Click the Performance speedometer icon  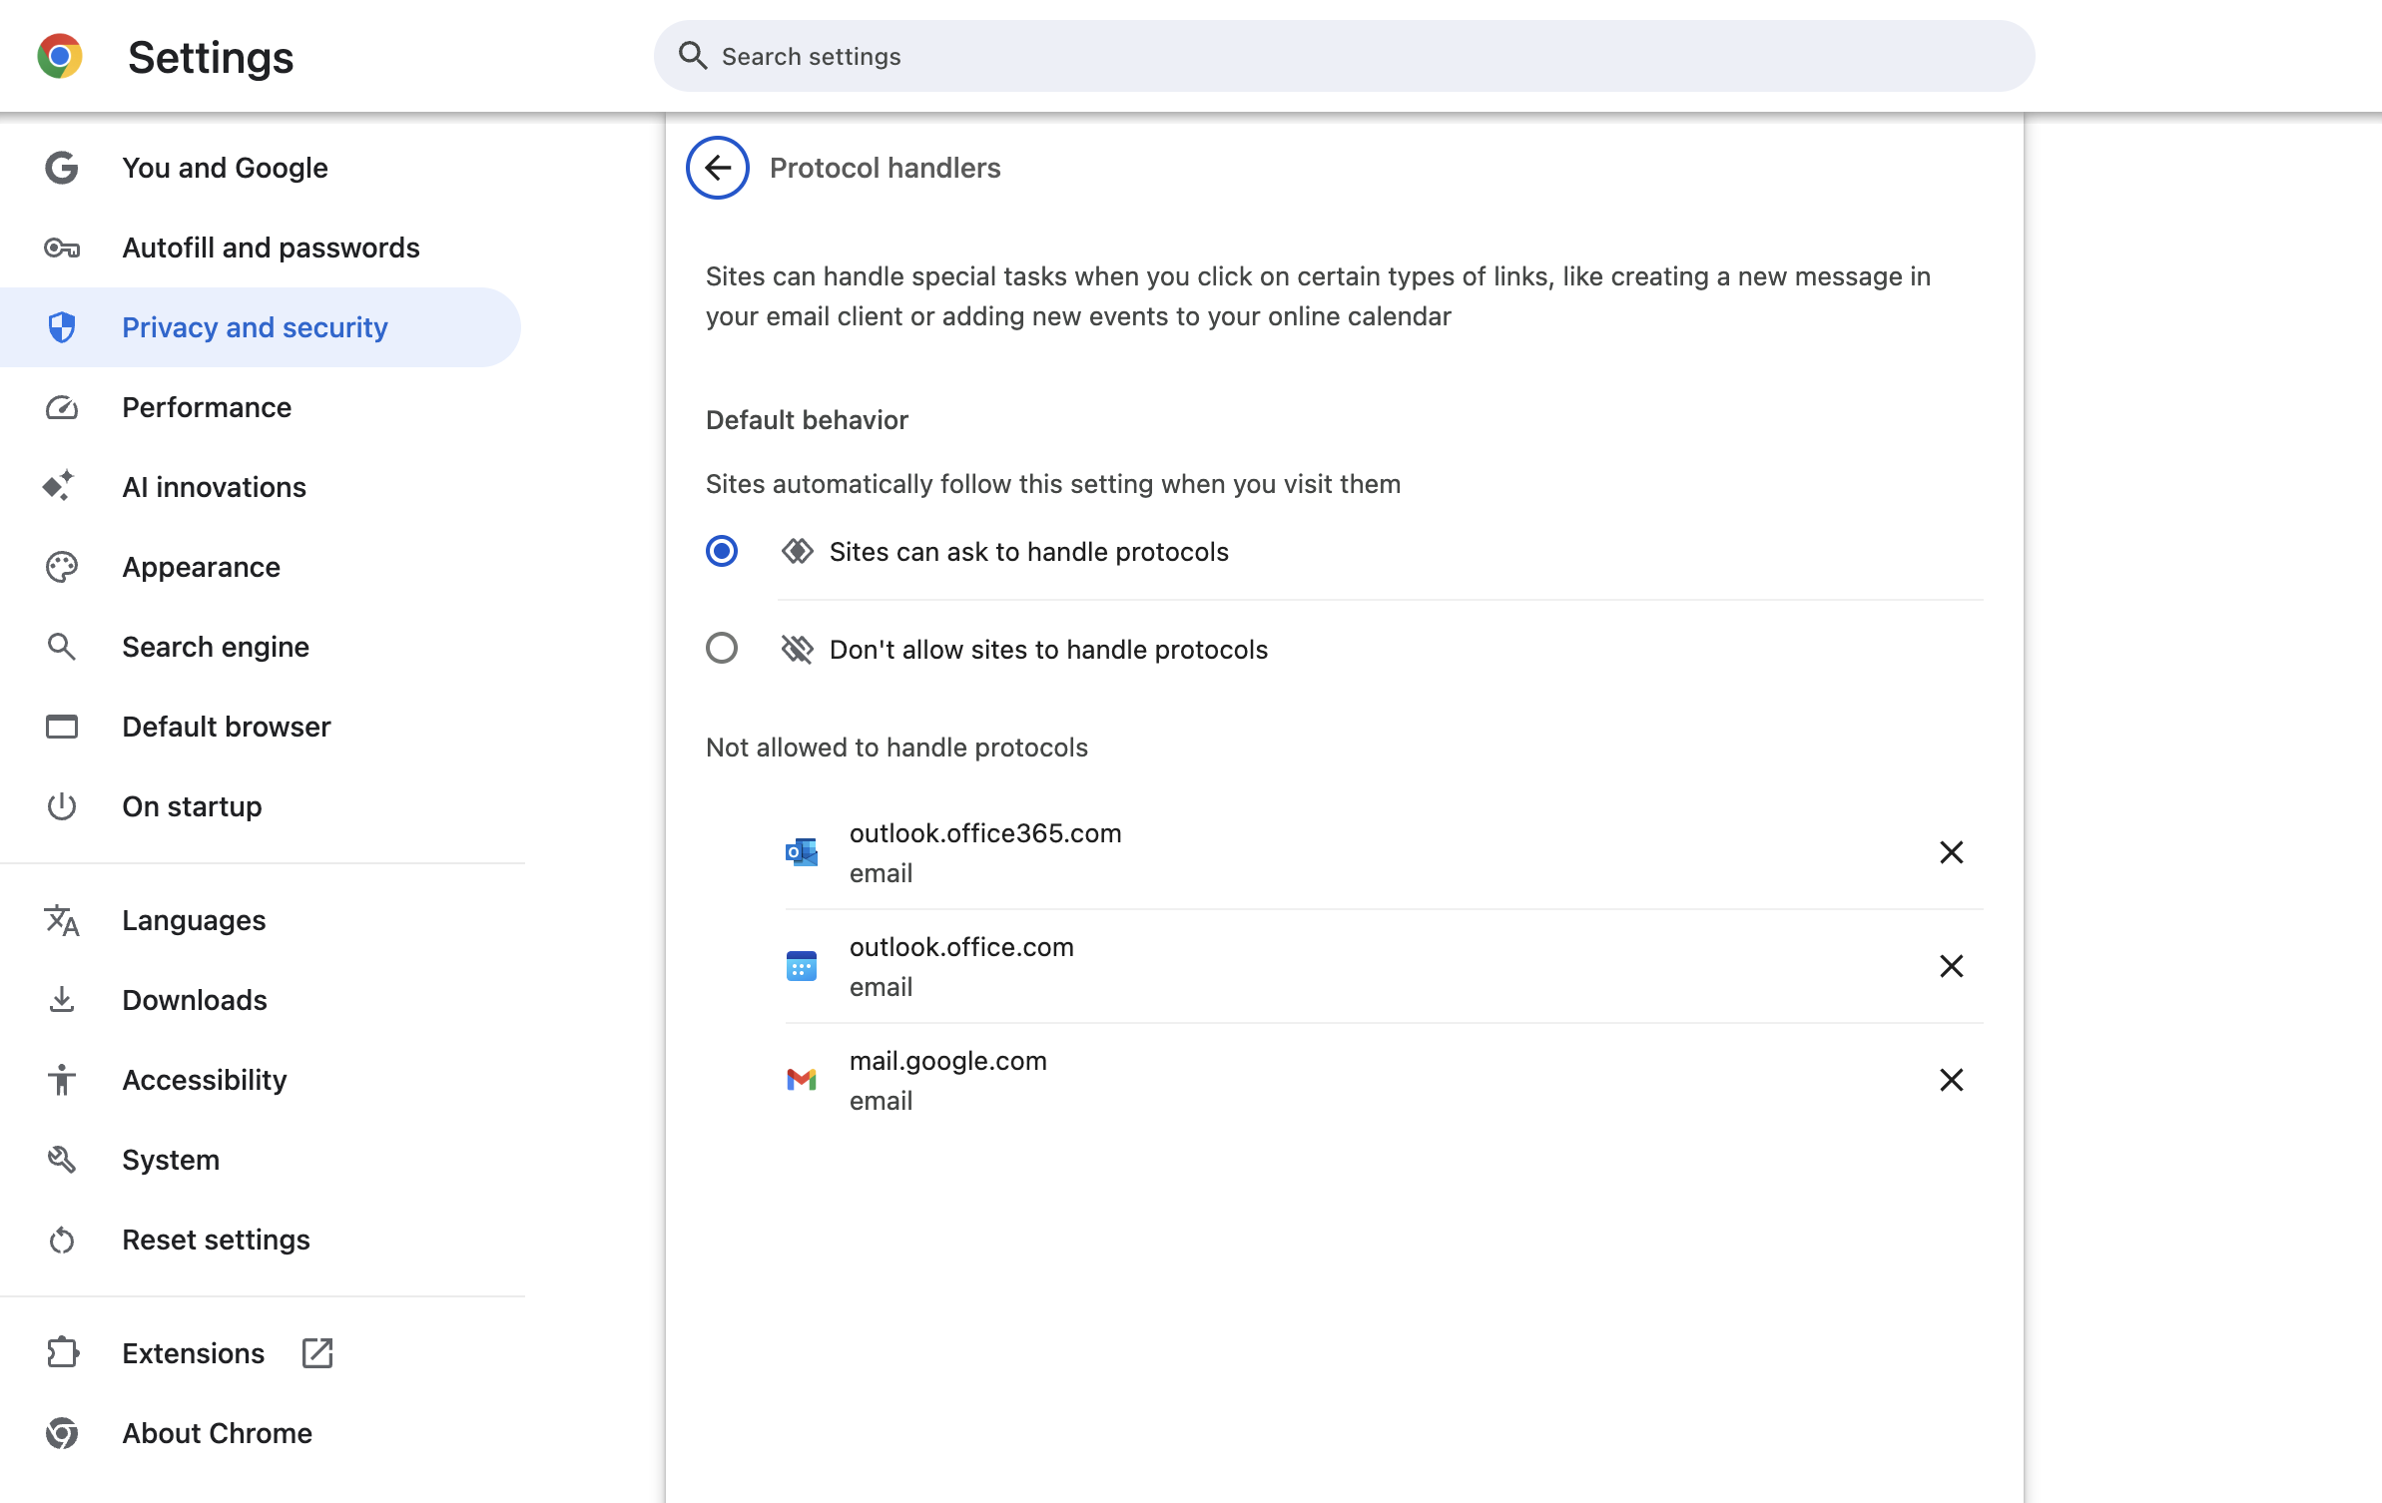click(x=62, y=407)
